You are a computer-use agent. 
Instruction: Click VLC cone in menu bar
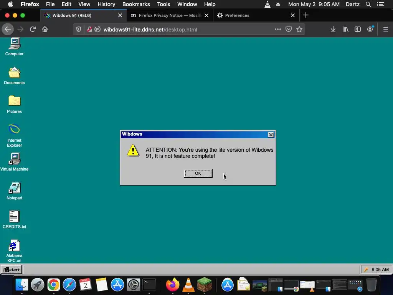(x=268, y=4)
